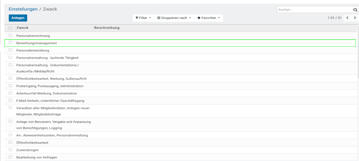Tick the Zuwendungen row checkbox
This screenshot has height=161, width=359.
(x=10, y=149)
